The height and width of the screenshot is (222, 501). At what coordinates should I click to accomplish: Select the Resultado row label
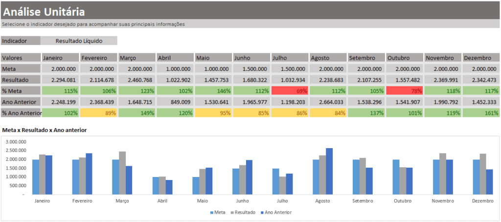click(21, 80)
